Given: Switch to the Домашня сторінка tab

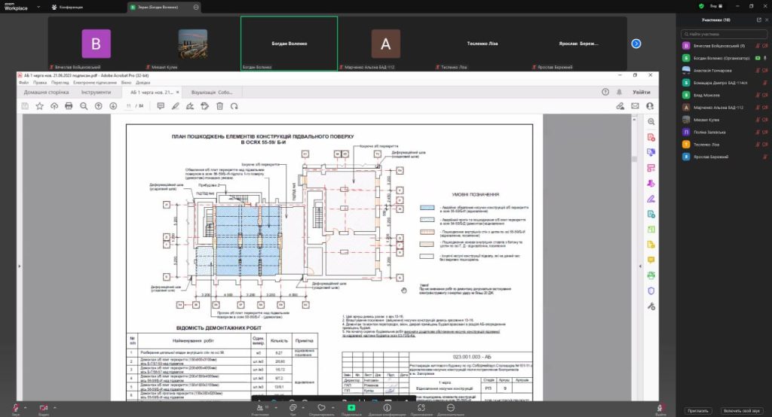Looking at the screenshot, I should pyautogui.click(x=46, y=92).
